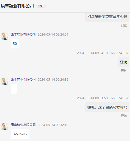Select the 32-25-12 message bubble
130x141 pixels.
point(20,134)
